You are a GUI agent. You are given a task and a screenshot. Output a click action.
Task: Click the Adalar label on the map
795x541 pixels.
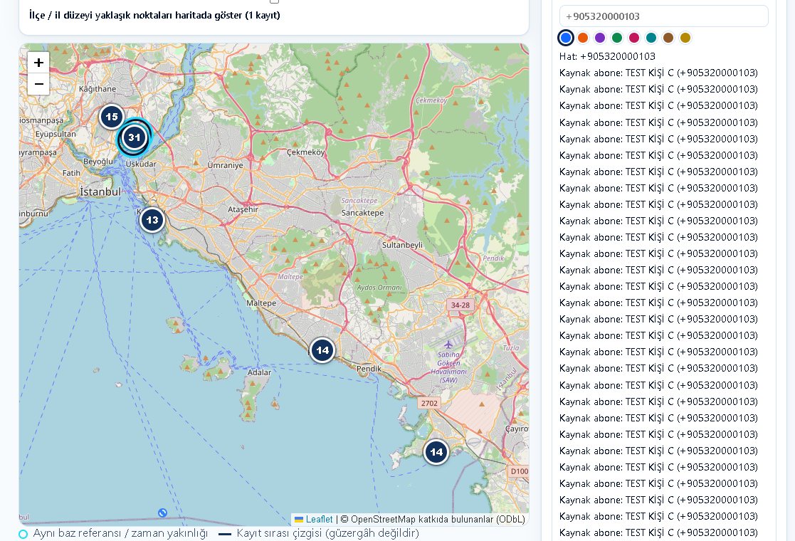[259, 372]
